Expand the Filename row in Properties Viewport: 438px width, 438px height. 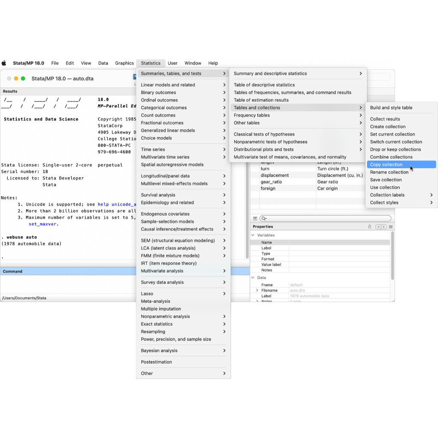(257, 290)
